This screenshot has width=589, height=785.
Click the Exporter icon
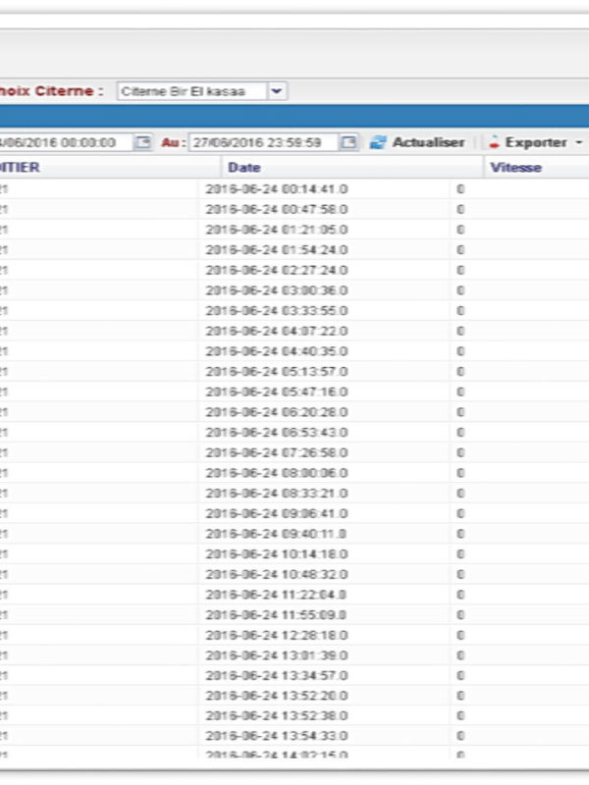[495, 142]
